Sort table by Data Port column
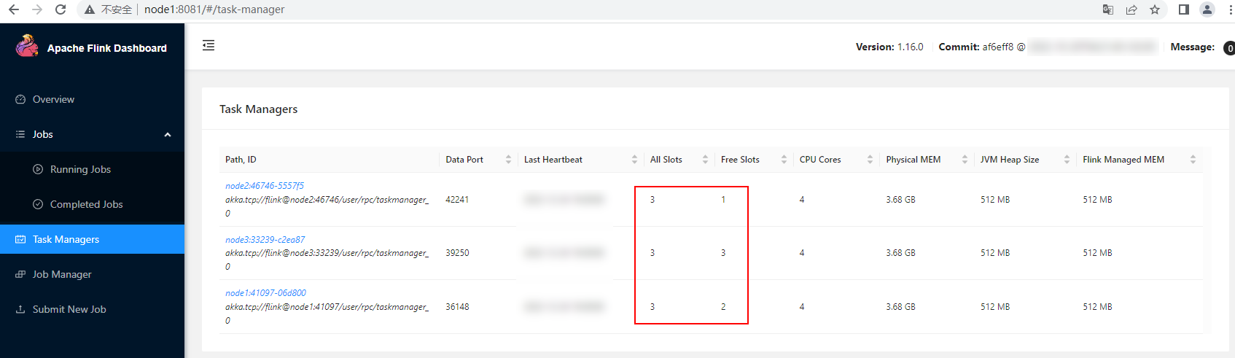The image size is (1235, 358). click(508, 160)
